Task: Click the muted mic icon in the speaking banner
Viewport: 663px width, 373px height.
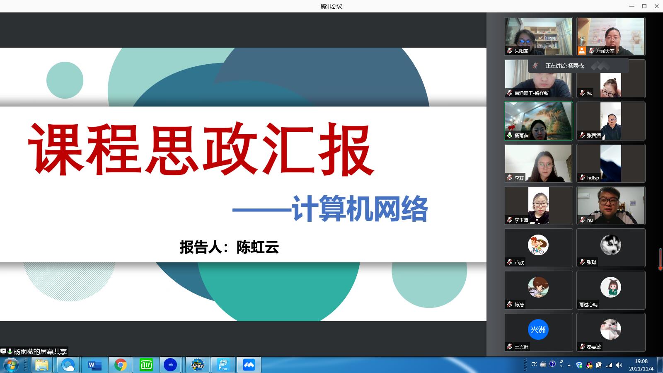Action: 535,65
